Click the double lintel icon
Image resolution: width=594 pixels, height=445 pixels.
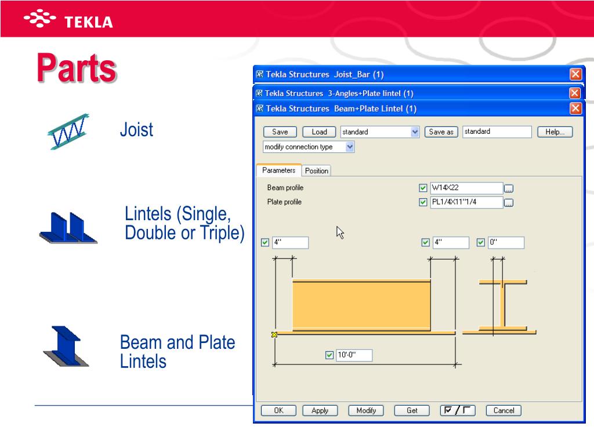(68, 227)
